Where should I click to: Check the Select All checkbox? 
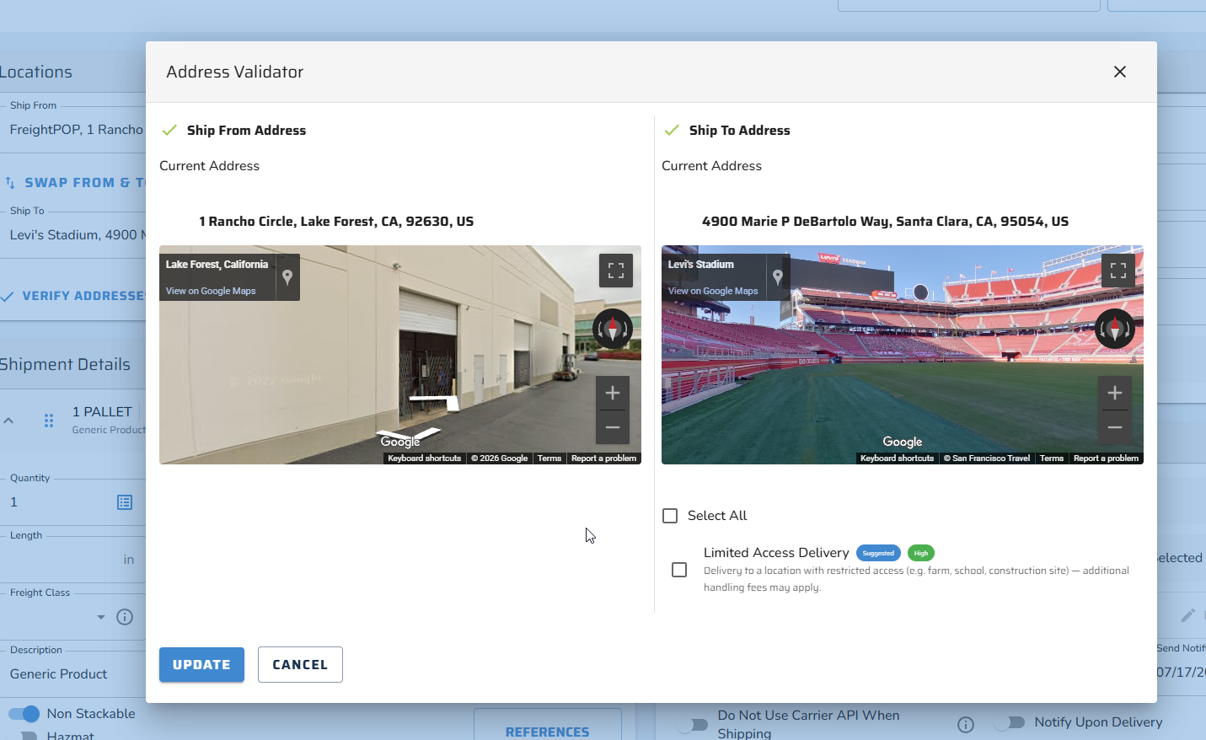[x=670, y=516]
